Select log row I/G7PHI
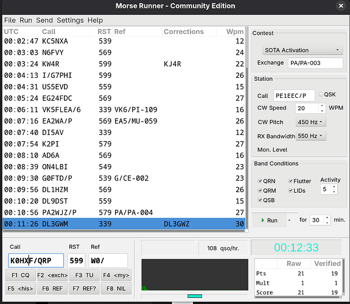The width and height of the screenshot is (350, 304). pyautogui.click(x=124, y=75)
